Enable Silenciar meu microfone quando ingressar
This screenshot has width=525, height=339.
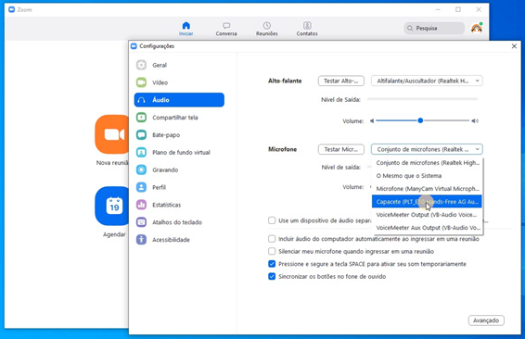272,251
